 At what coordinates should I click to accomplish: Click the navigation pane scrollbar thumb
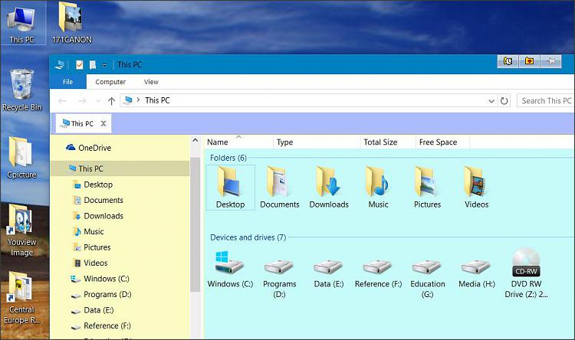pyautogui.click(x=195, y=224)
